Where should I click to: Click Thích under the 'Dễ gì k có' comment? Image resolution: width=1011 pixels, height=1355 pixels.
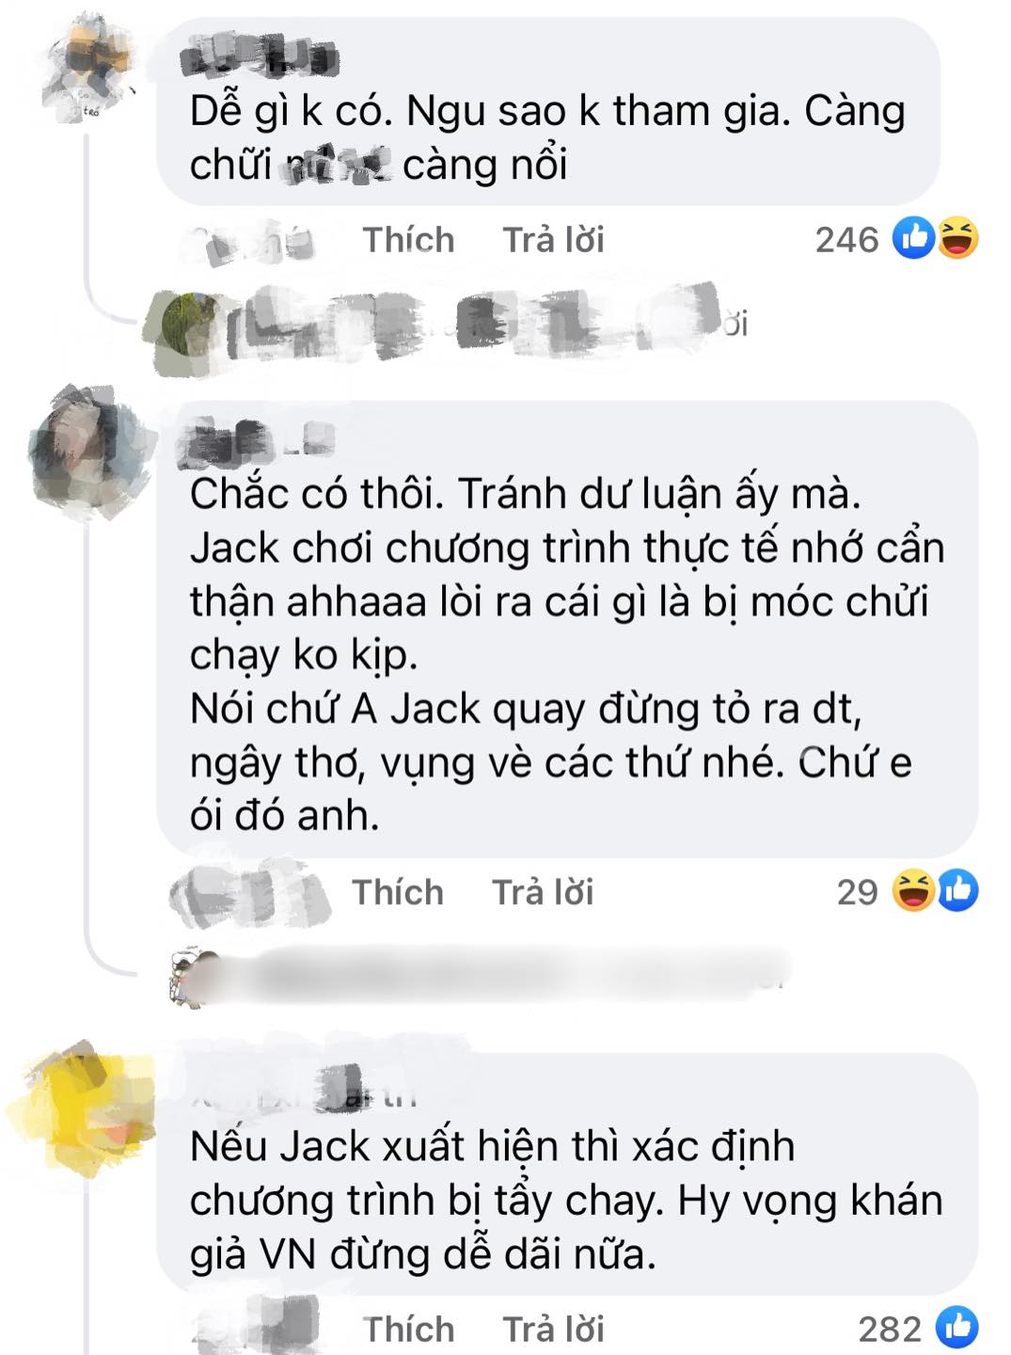click(x=408, y=240)
